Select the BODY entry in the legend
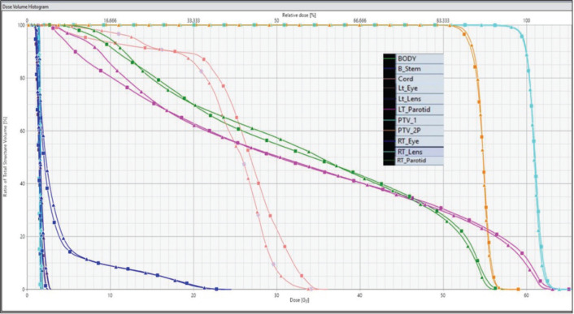574x314 pixels. tap(420, 58)
